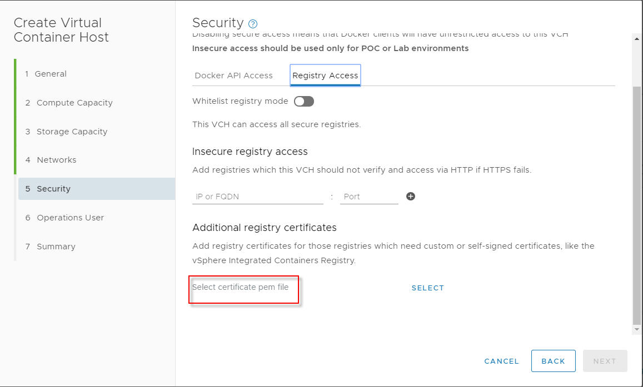Click the IP or FQDN input field
Image resolution: width=643 pixels, height=387 pixels.
pyautogui.click(x=257, y=196)
